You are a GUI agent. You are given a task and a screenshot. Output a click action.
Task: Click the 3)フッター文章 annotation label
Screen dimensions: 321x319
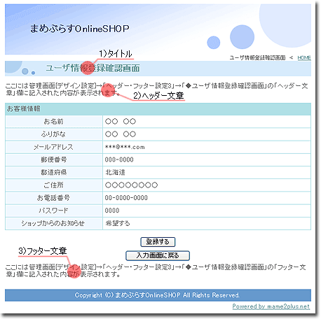[43, 251]
